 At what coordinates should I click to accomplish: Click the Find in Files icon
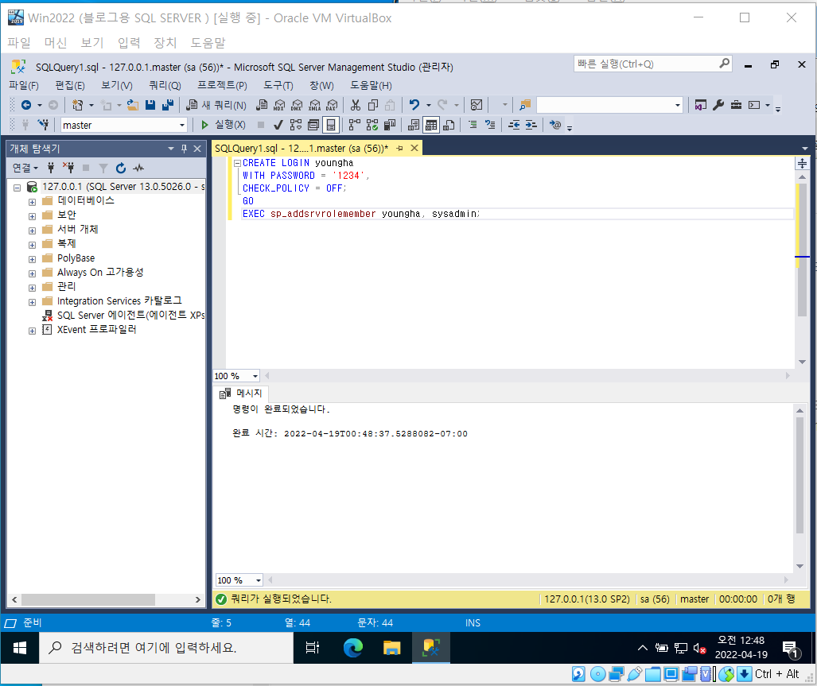525,105
